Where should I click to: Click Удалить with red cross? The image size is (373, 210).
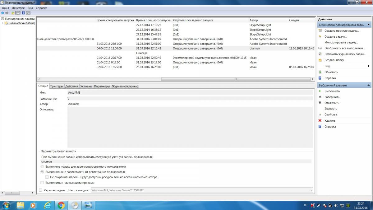point(330,120)
